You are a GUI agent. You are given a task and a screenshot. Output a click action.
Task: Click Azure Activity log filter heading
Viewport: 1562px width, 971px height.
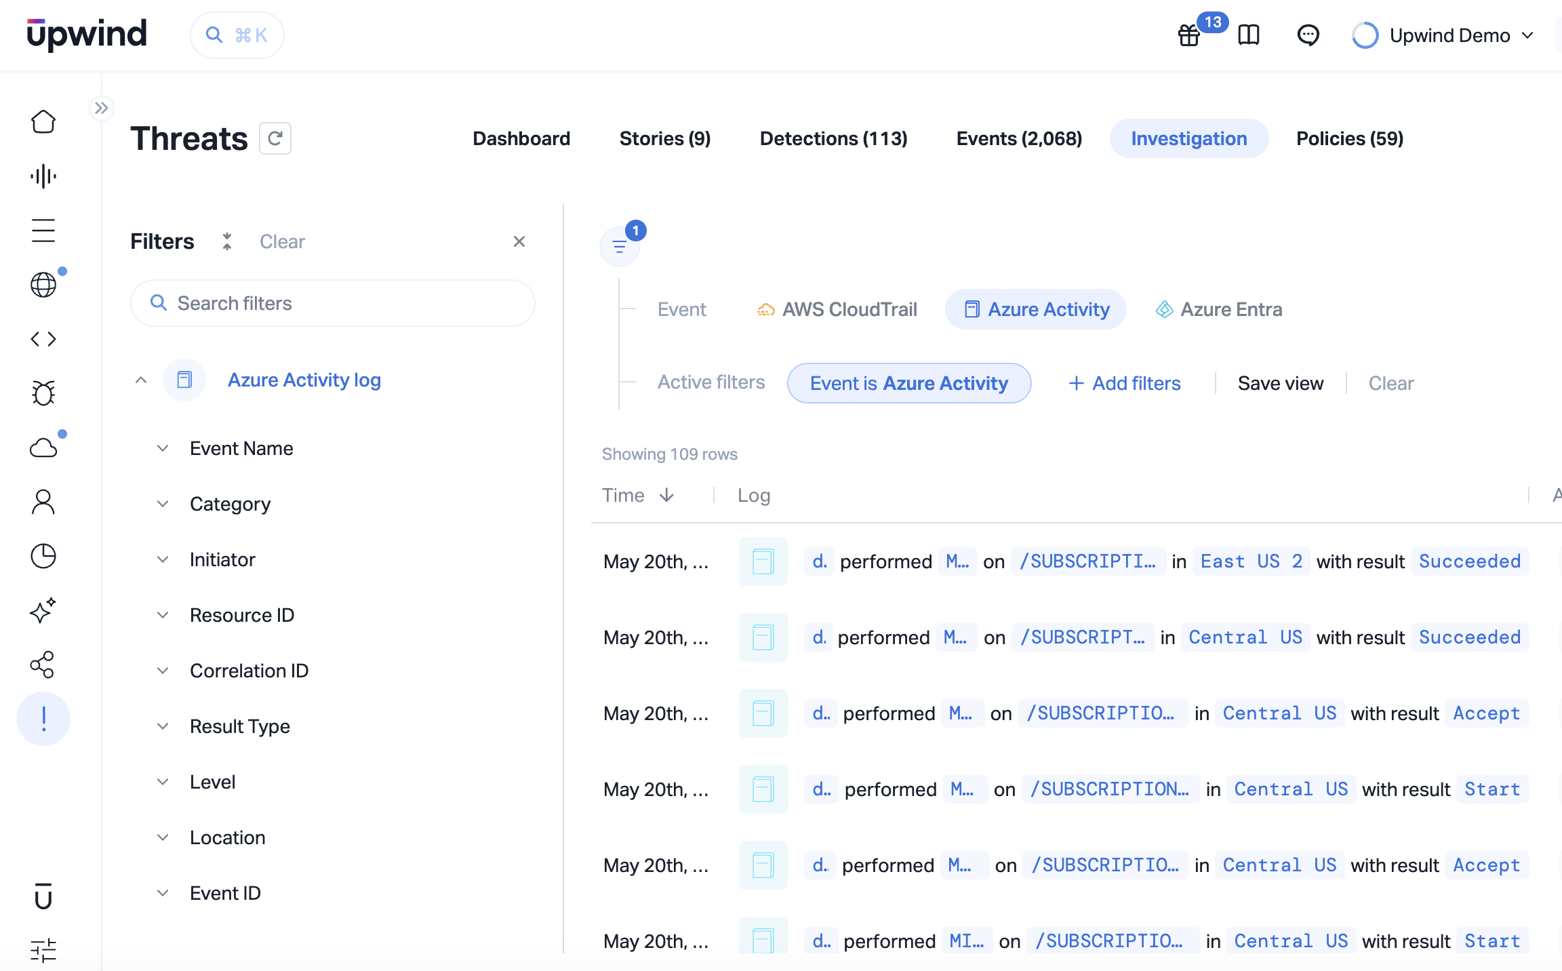(304, 380)
